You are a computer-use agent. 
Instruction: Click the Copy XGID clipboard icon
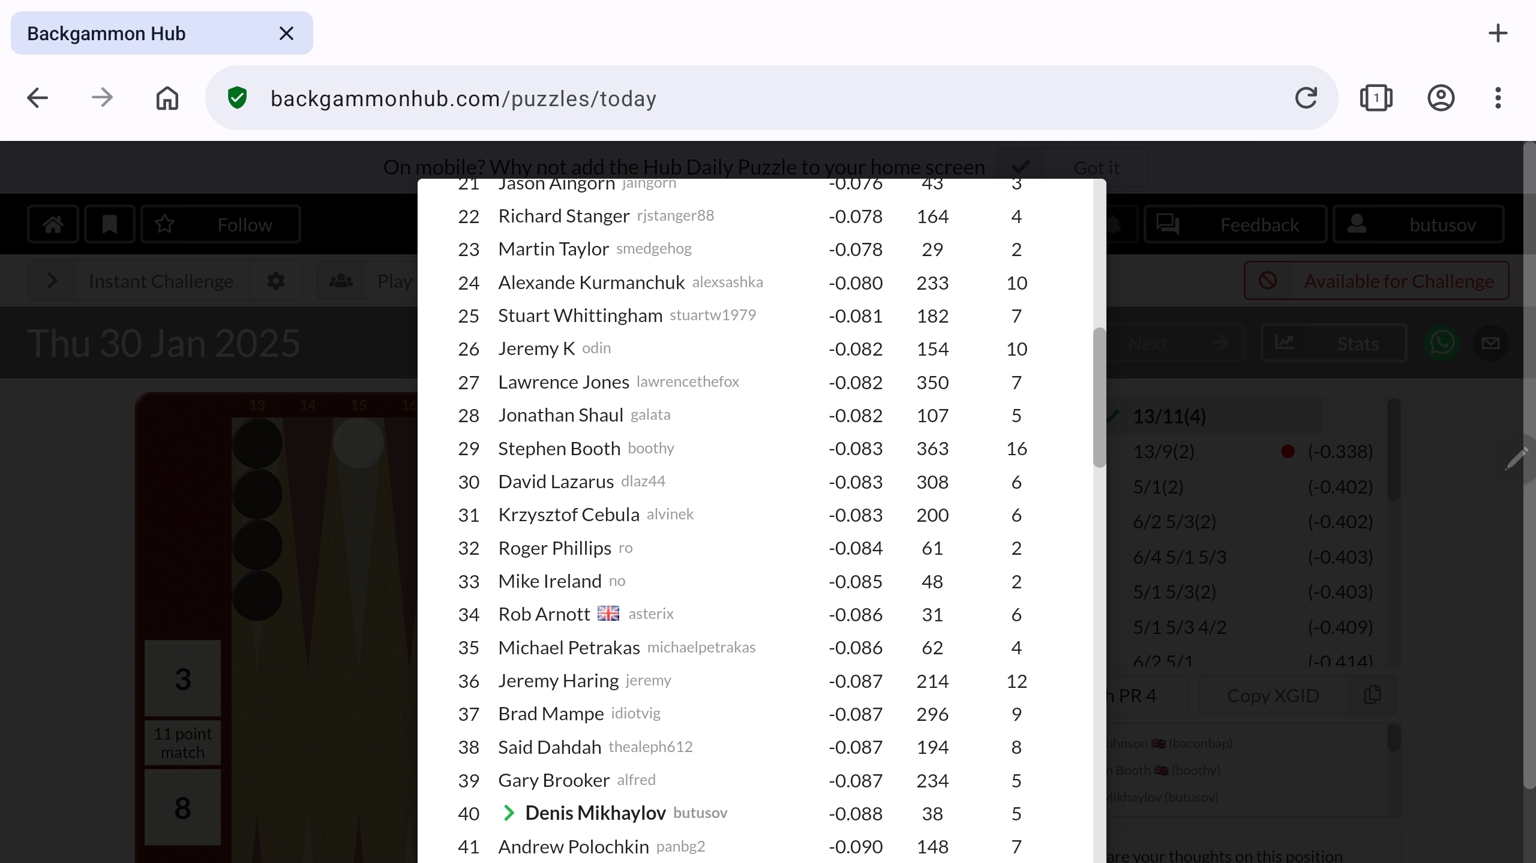(1372, 695)
